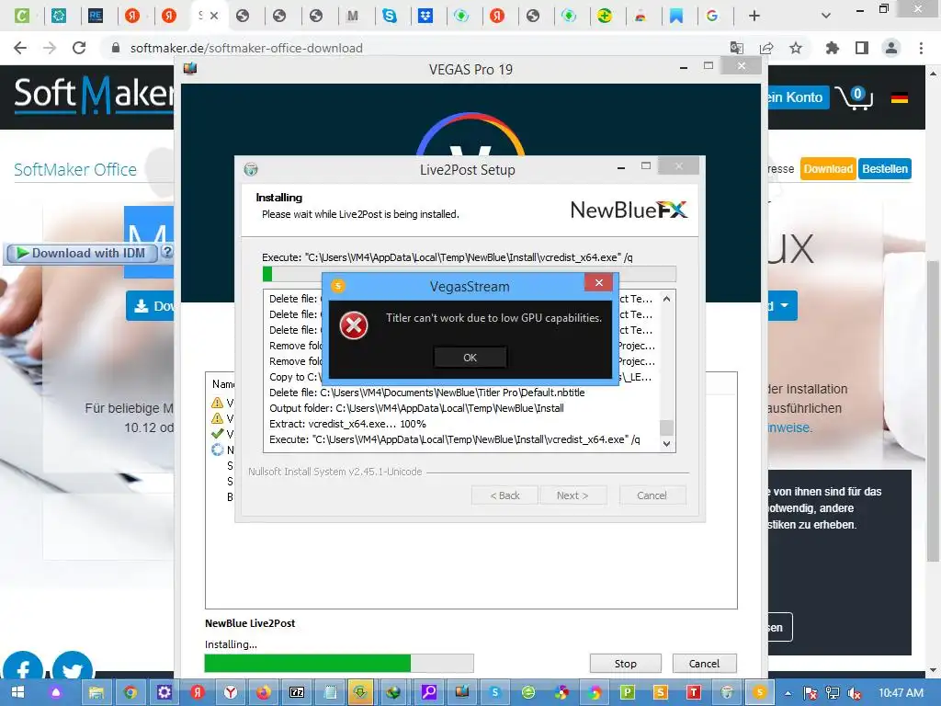The height and width of the screenshot is (706, 941).
Task: Close the VegasStream error dialog
Action: pos(598,283)
